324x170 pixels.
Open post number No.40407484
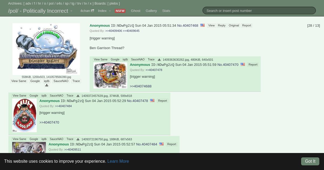(x=147, y=144)
